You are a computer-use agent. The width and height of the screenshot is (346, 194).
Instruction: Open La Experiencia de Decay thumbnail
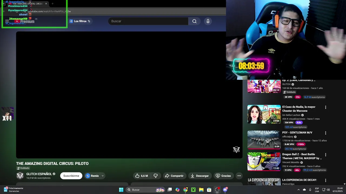click(x=264, y=181)
